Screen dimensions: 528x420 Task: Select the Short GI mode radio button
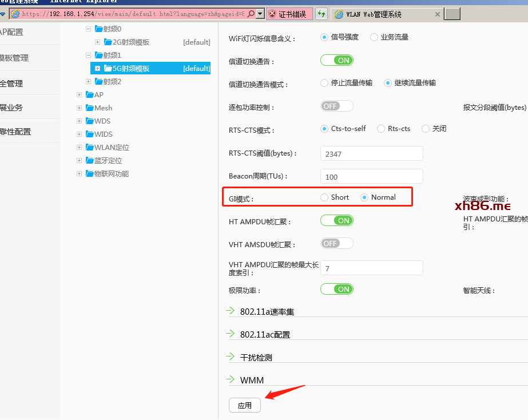(x=325, y=197)
